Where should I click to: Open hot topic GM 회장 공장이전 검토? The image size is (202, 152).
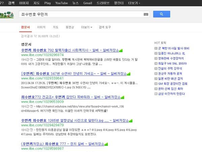coord(173,84)
